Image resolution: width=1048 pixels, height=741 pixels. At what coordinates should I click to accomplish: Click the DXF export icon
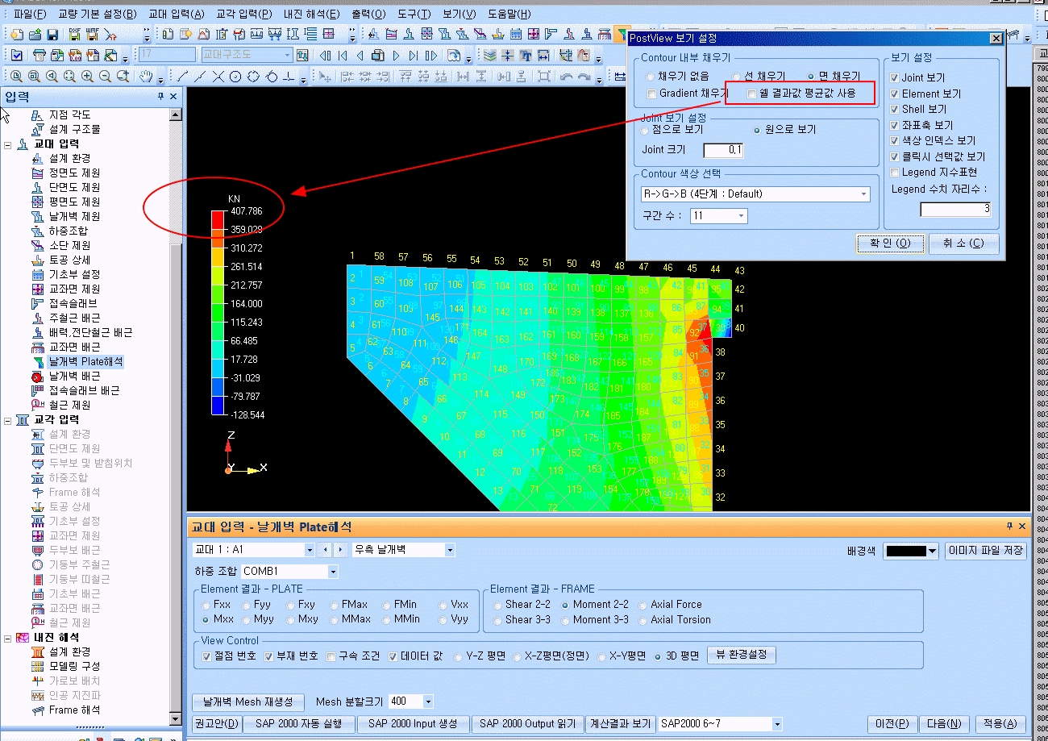(x=74, y=35)
